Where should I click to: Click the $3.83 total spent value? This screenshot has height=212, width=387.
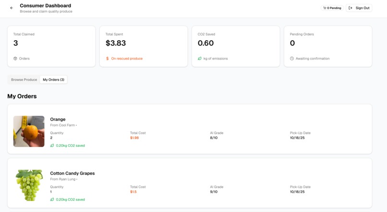click(116, 43)
